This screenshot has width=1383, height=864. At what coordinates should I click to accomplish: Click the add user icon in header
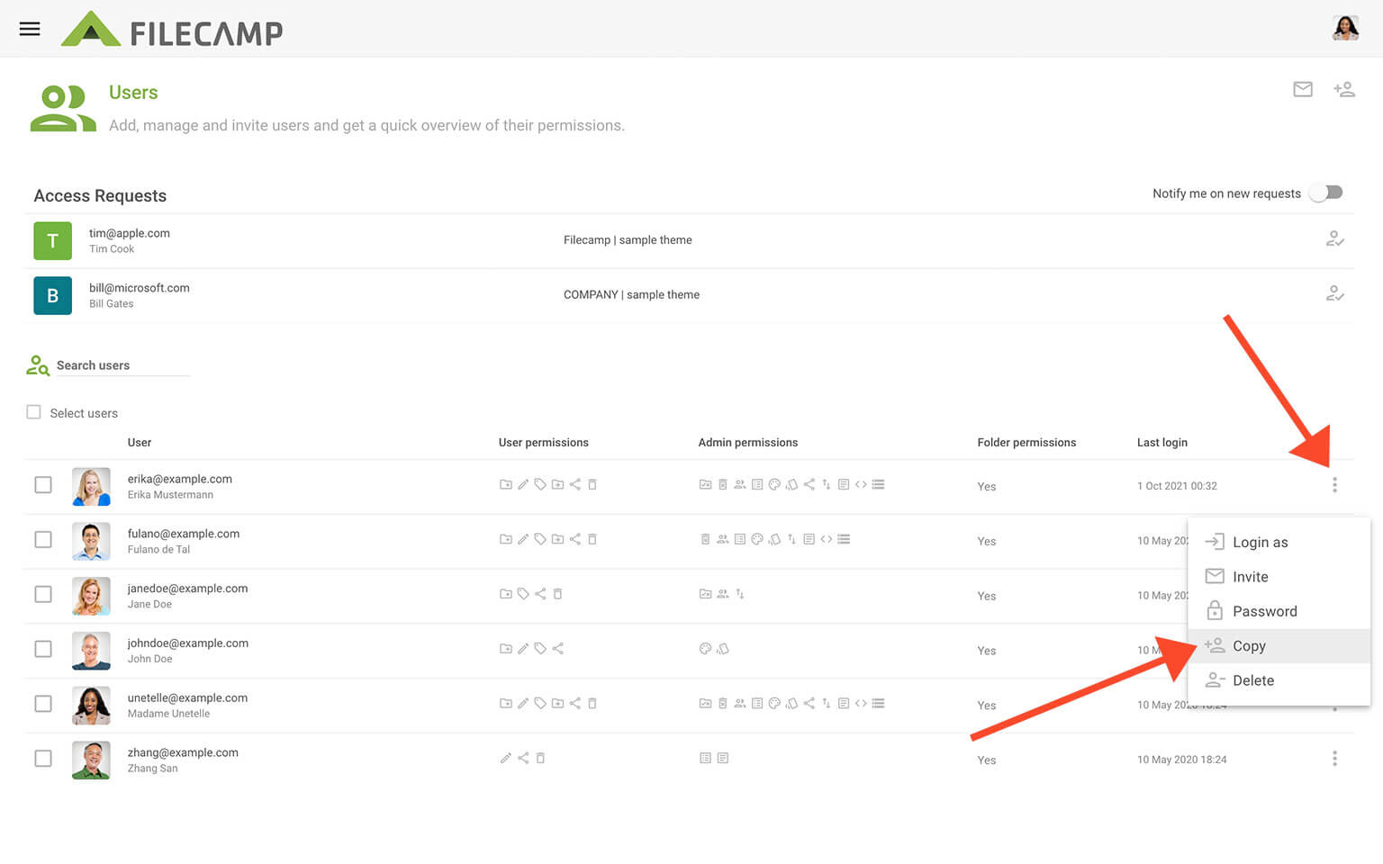click(1343, 89)
